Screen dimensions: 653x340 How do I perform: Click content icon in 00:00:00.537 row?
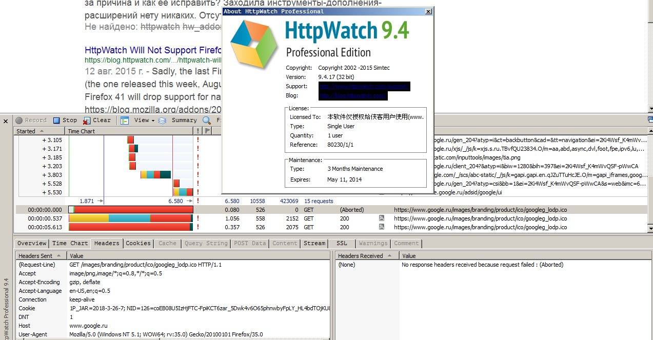(382, 218)
